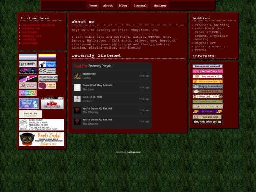Open the 'GIRL HELL 1999' track
This screenshot has height=192, width=256.
pos(92,97)
